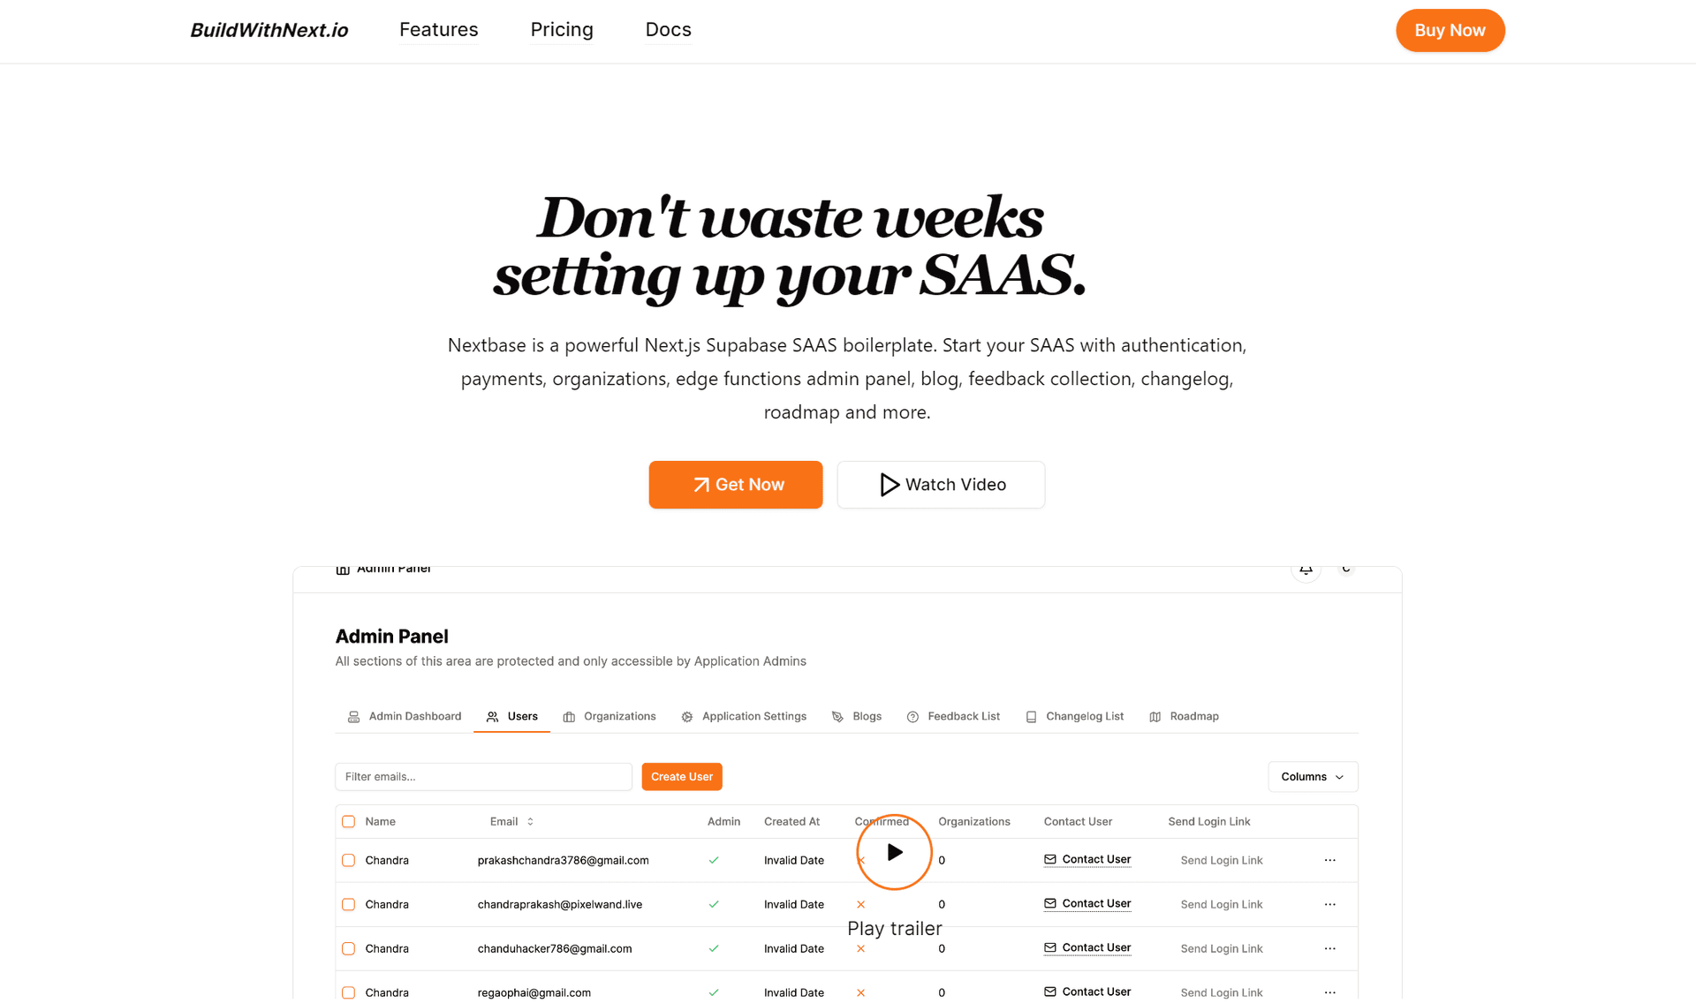The image size is (1696, 1003).
Task: Switch to the Organizations tab
Action: pos(618,715)
